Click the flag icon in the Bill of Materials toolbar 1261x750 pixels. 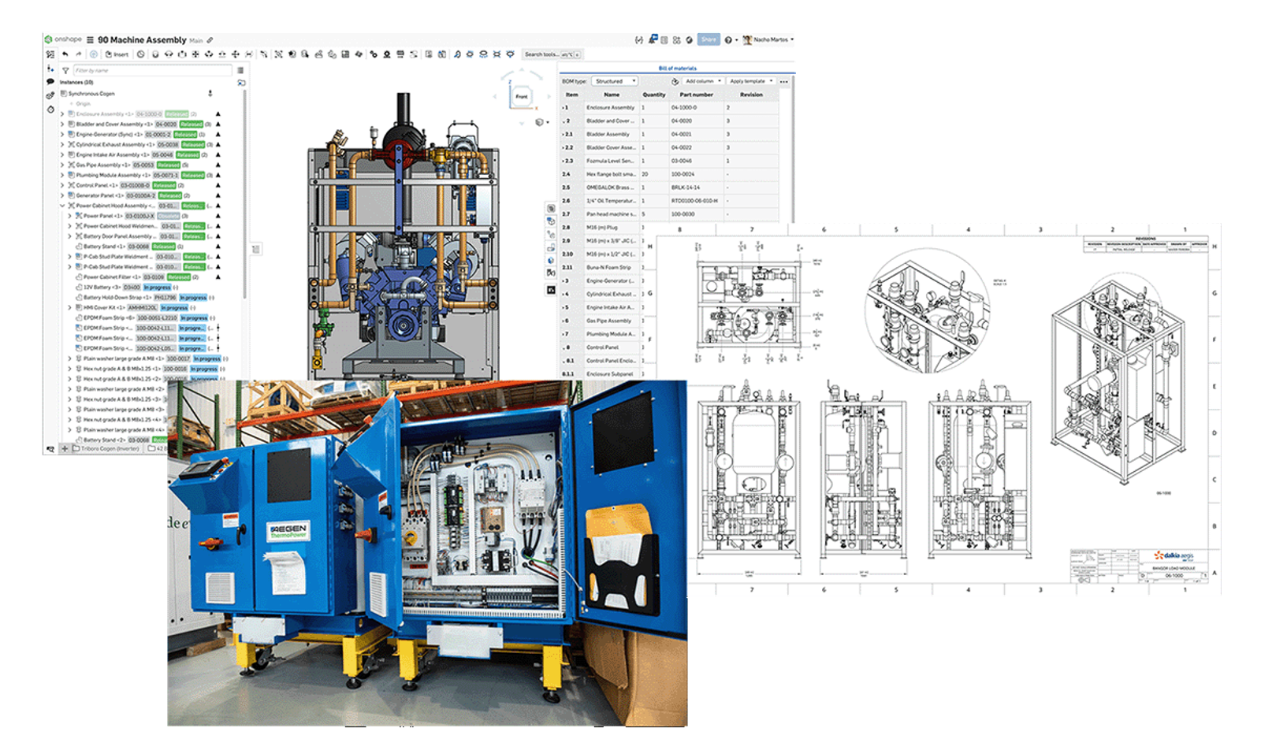pyautogui.click(x=675, y=82)
